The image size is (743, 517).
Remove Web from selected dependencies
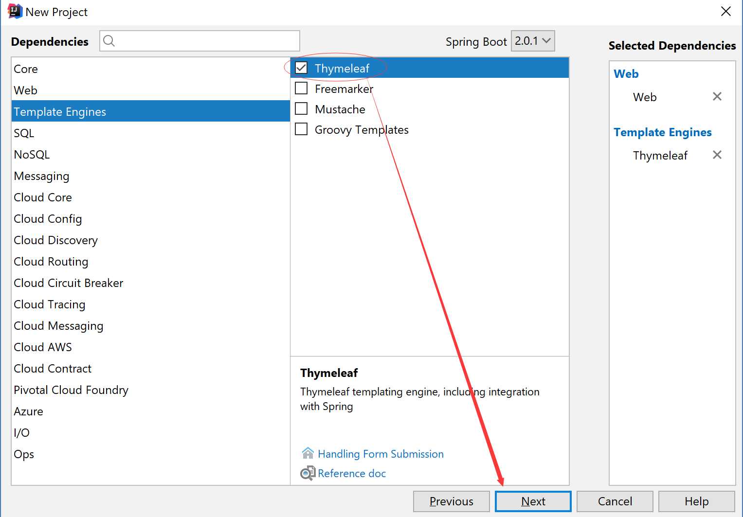(717, 96)
